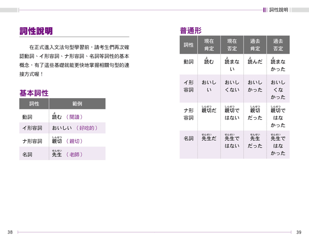Viewport: 309px width, 241px height.
Task: Select the 過去肯定 column header
Action: coord(255,45)
